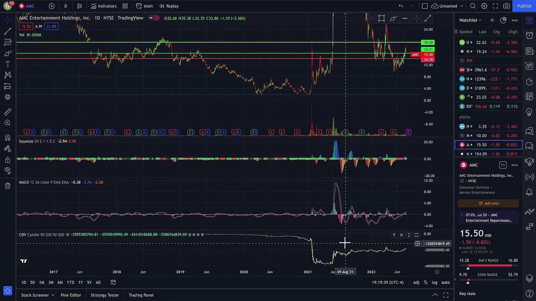Toggle hide all drawings eye icon
This screenshot has height=301, width=536.
[8, 171]
